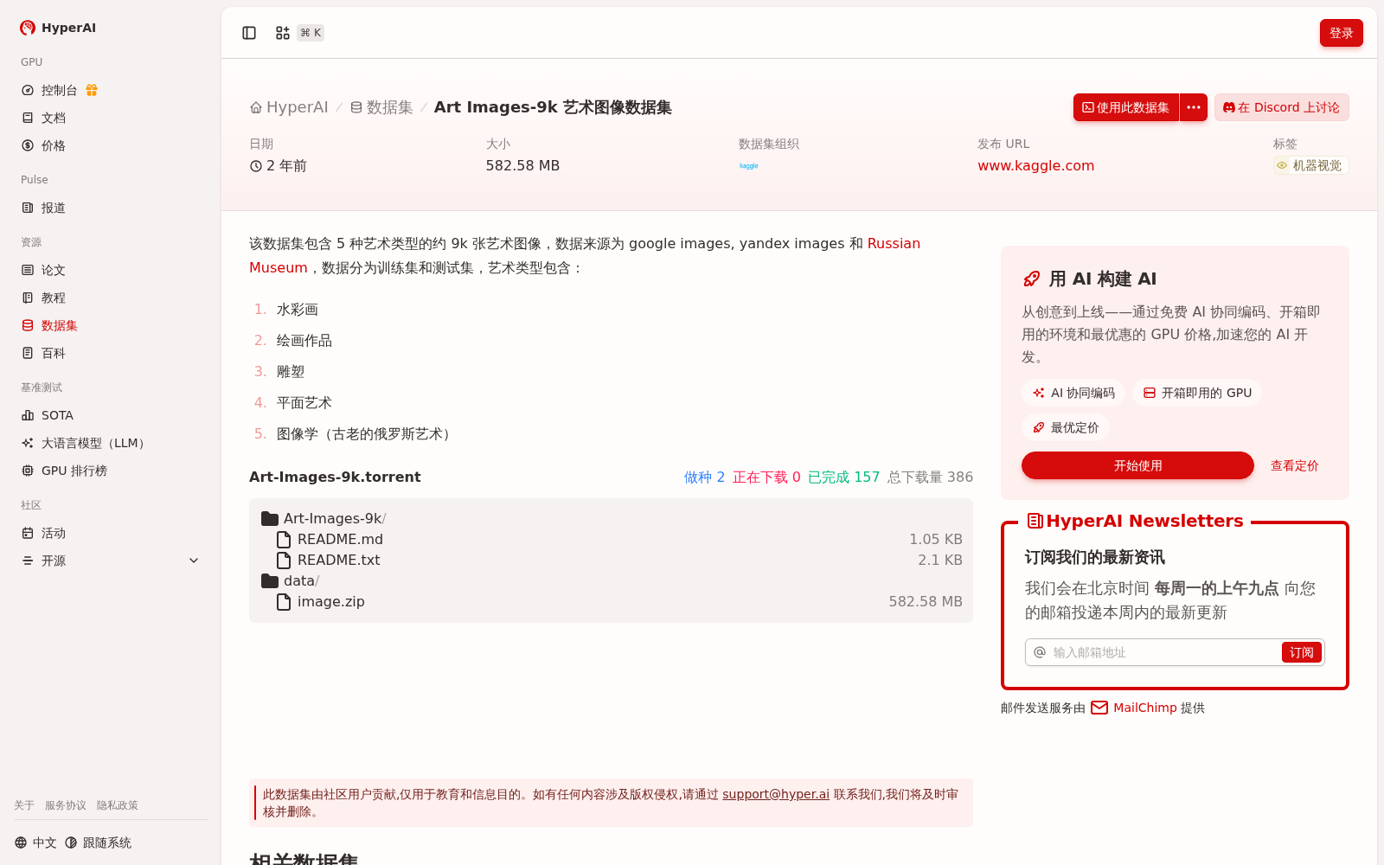Image resolution: width=1384 pixels, height=865 pixels.
Task: Click the 最优定价 chip
Action: click(x=1066, y=427)
